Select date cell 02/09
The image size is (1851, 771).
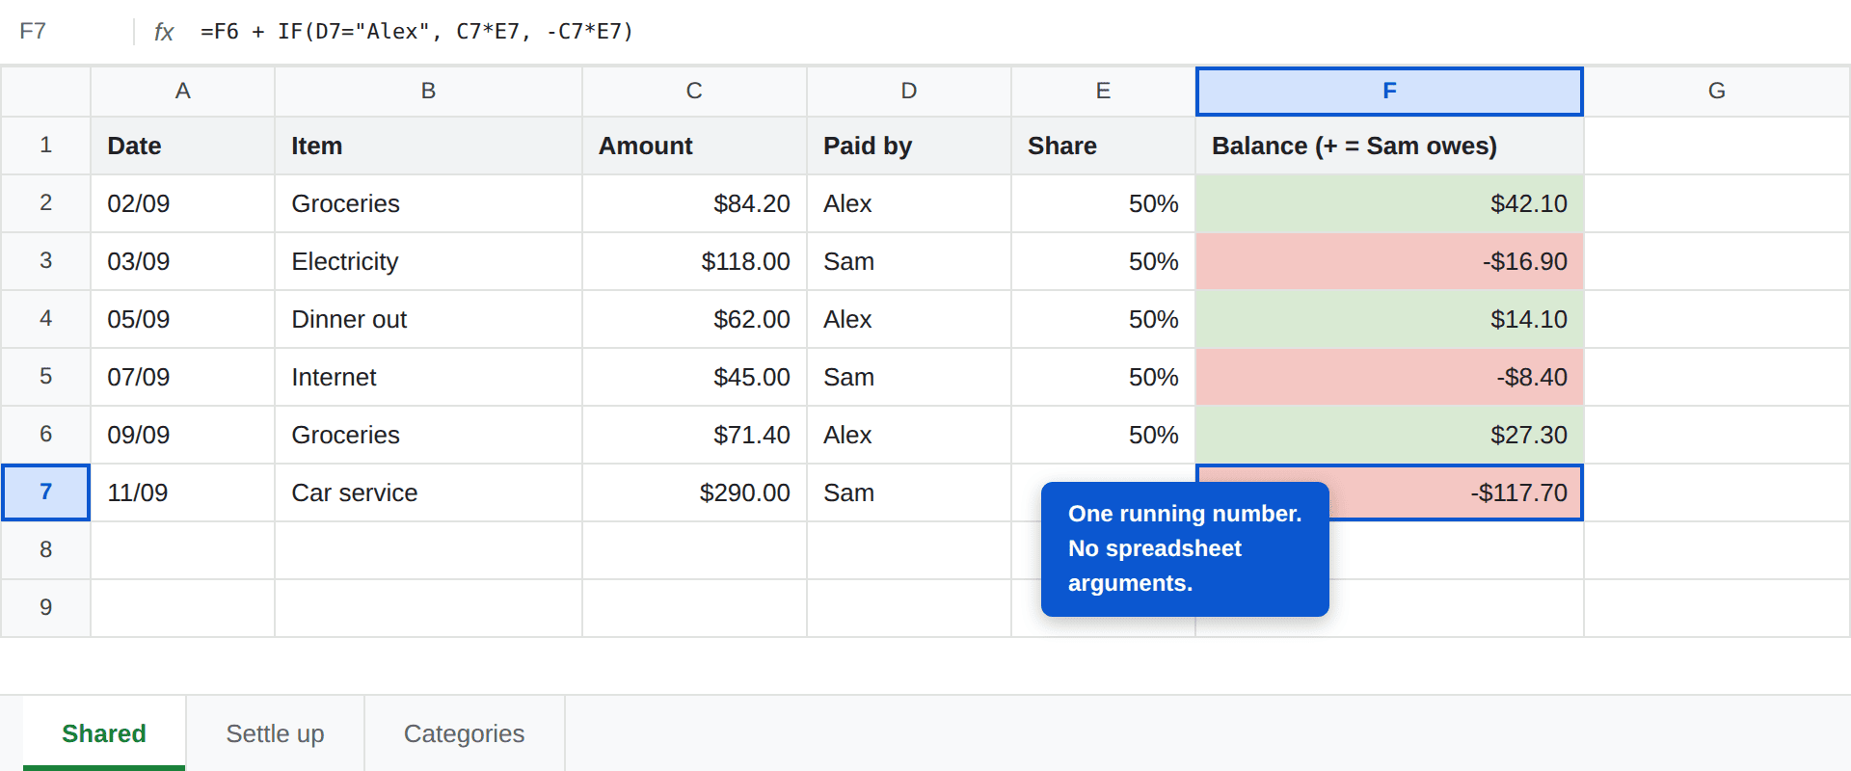point(182,203)
